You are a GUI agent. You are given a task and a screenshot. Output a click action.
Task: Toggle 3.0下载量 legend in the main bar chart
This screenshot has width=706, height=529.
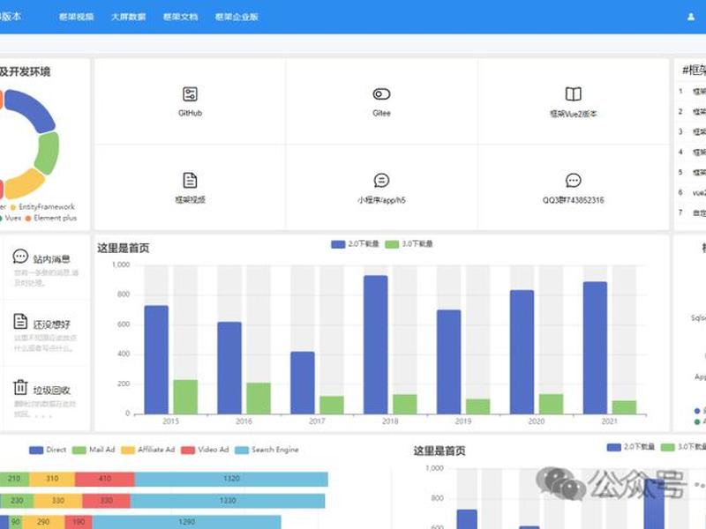pos(409,244)
